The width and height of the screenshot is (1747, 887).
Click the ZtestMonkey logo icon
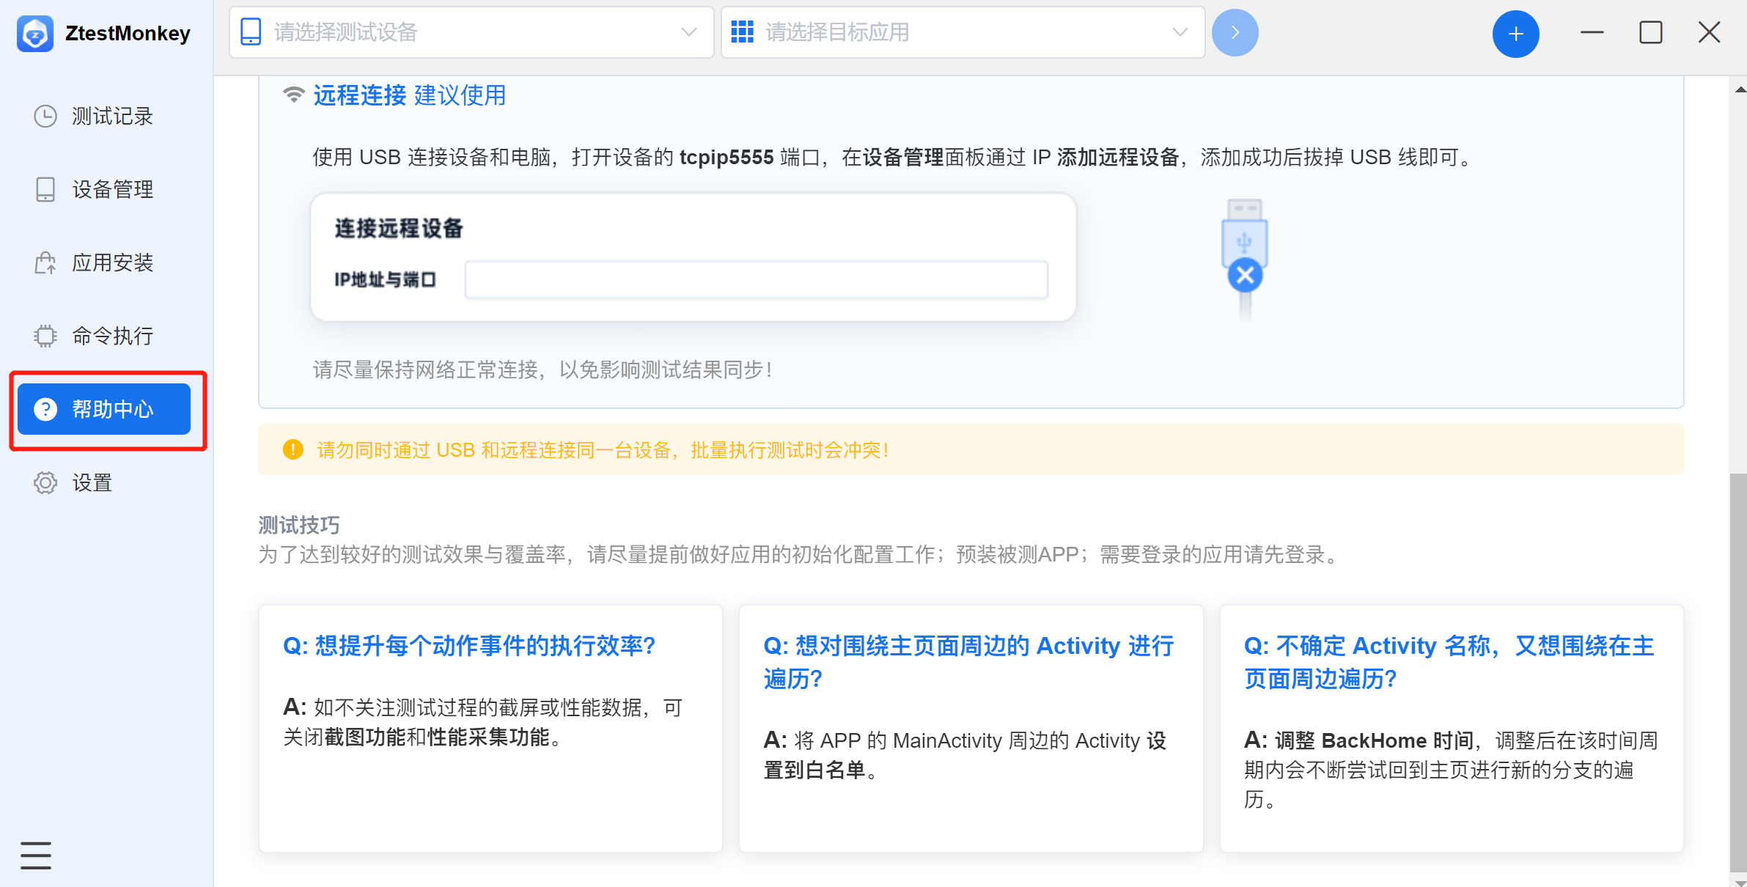pos(34,33)
